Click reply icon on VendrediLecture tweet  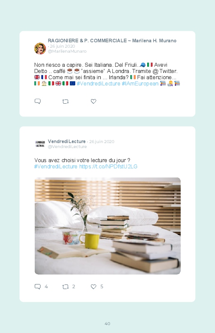pos(38,287)
